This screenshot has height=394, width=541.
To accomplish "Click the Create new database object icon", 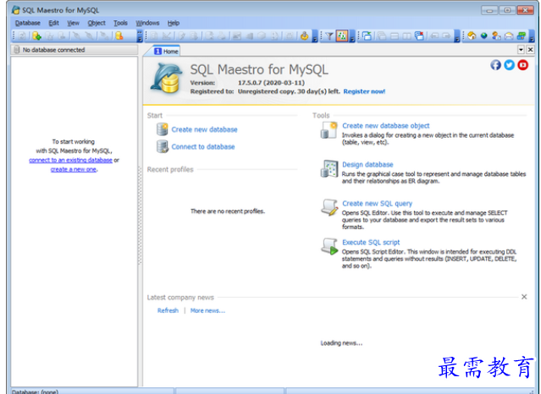I will [328, 130].
